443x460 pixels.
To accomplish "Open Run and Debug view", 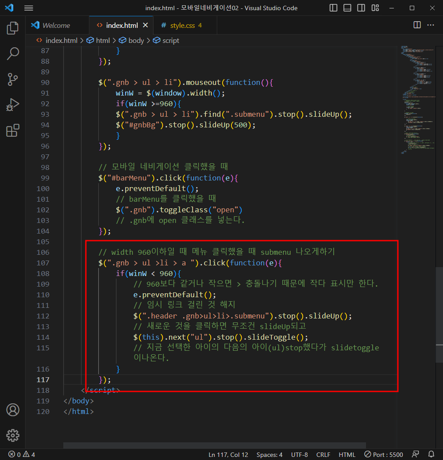I will 13,105.
